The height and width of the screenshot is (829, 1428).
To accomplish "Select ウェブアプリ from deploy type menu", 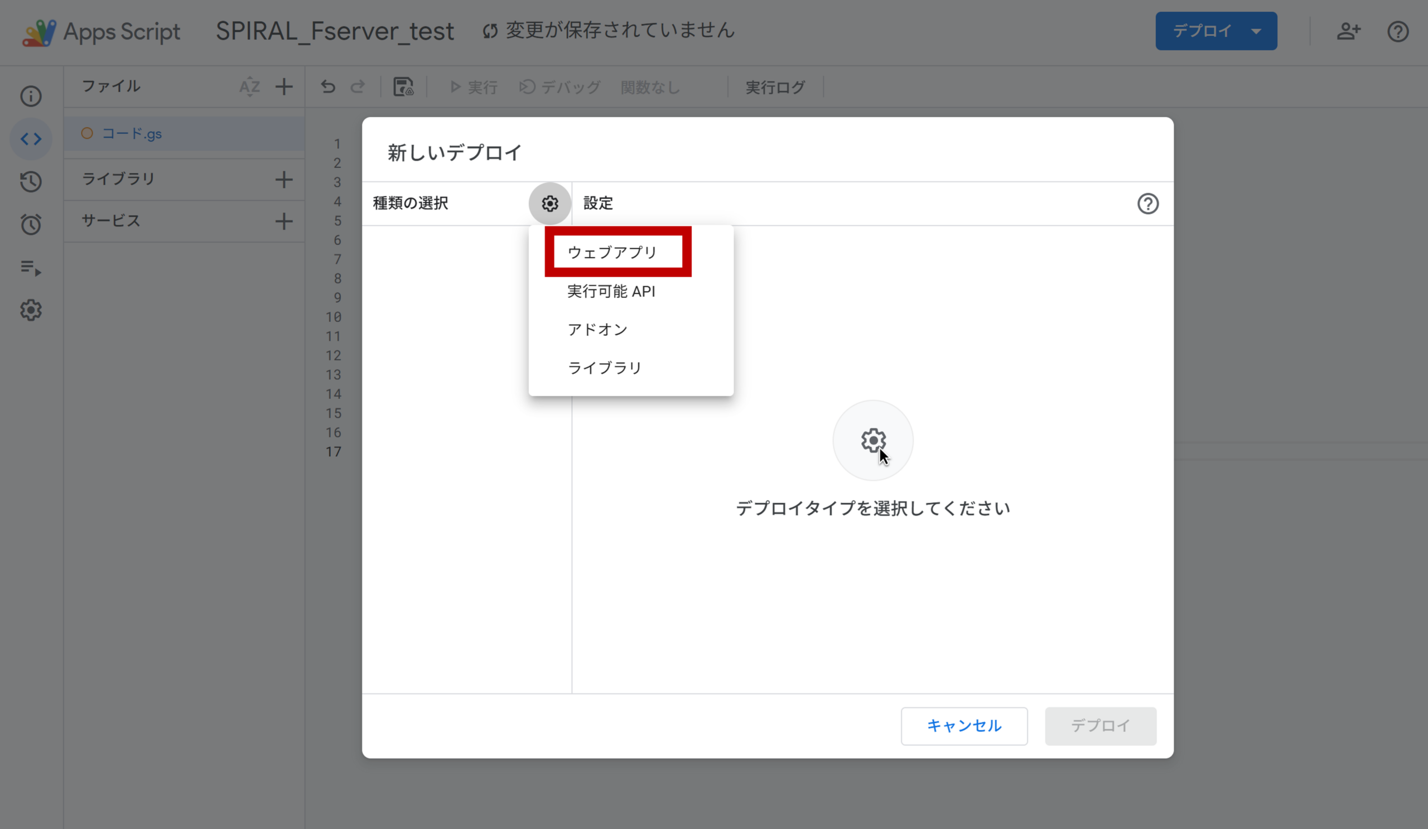I will click(x=612, y=252).
